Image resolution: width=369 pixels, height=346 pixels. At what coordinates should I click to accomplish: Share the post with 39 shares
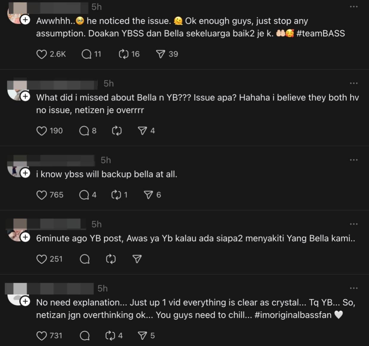tap(161, 54)
